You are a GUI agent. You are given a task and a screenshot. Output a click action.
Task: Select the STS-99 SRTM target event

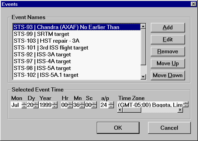(x=77, y=34)
